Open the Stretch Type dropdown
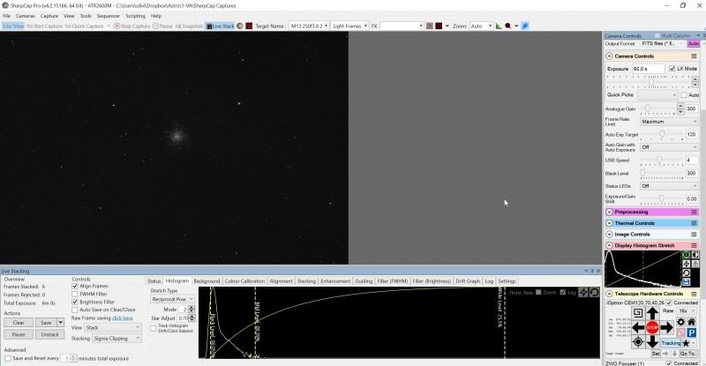This screenshot has height=366, width=706. click(172, 299)
